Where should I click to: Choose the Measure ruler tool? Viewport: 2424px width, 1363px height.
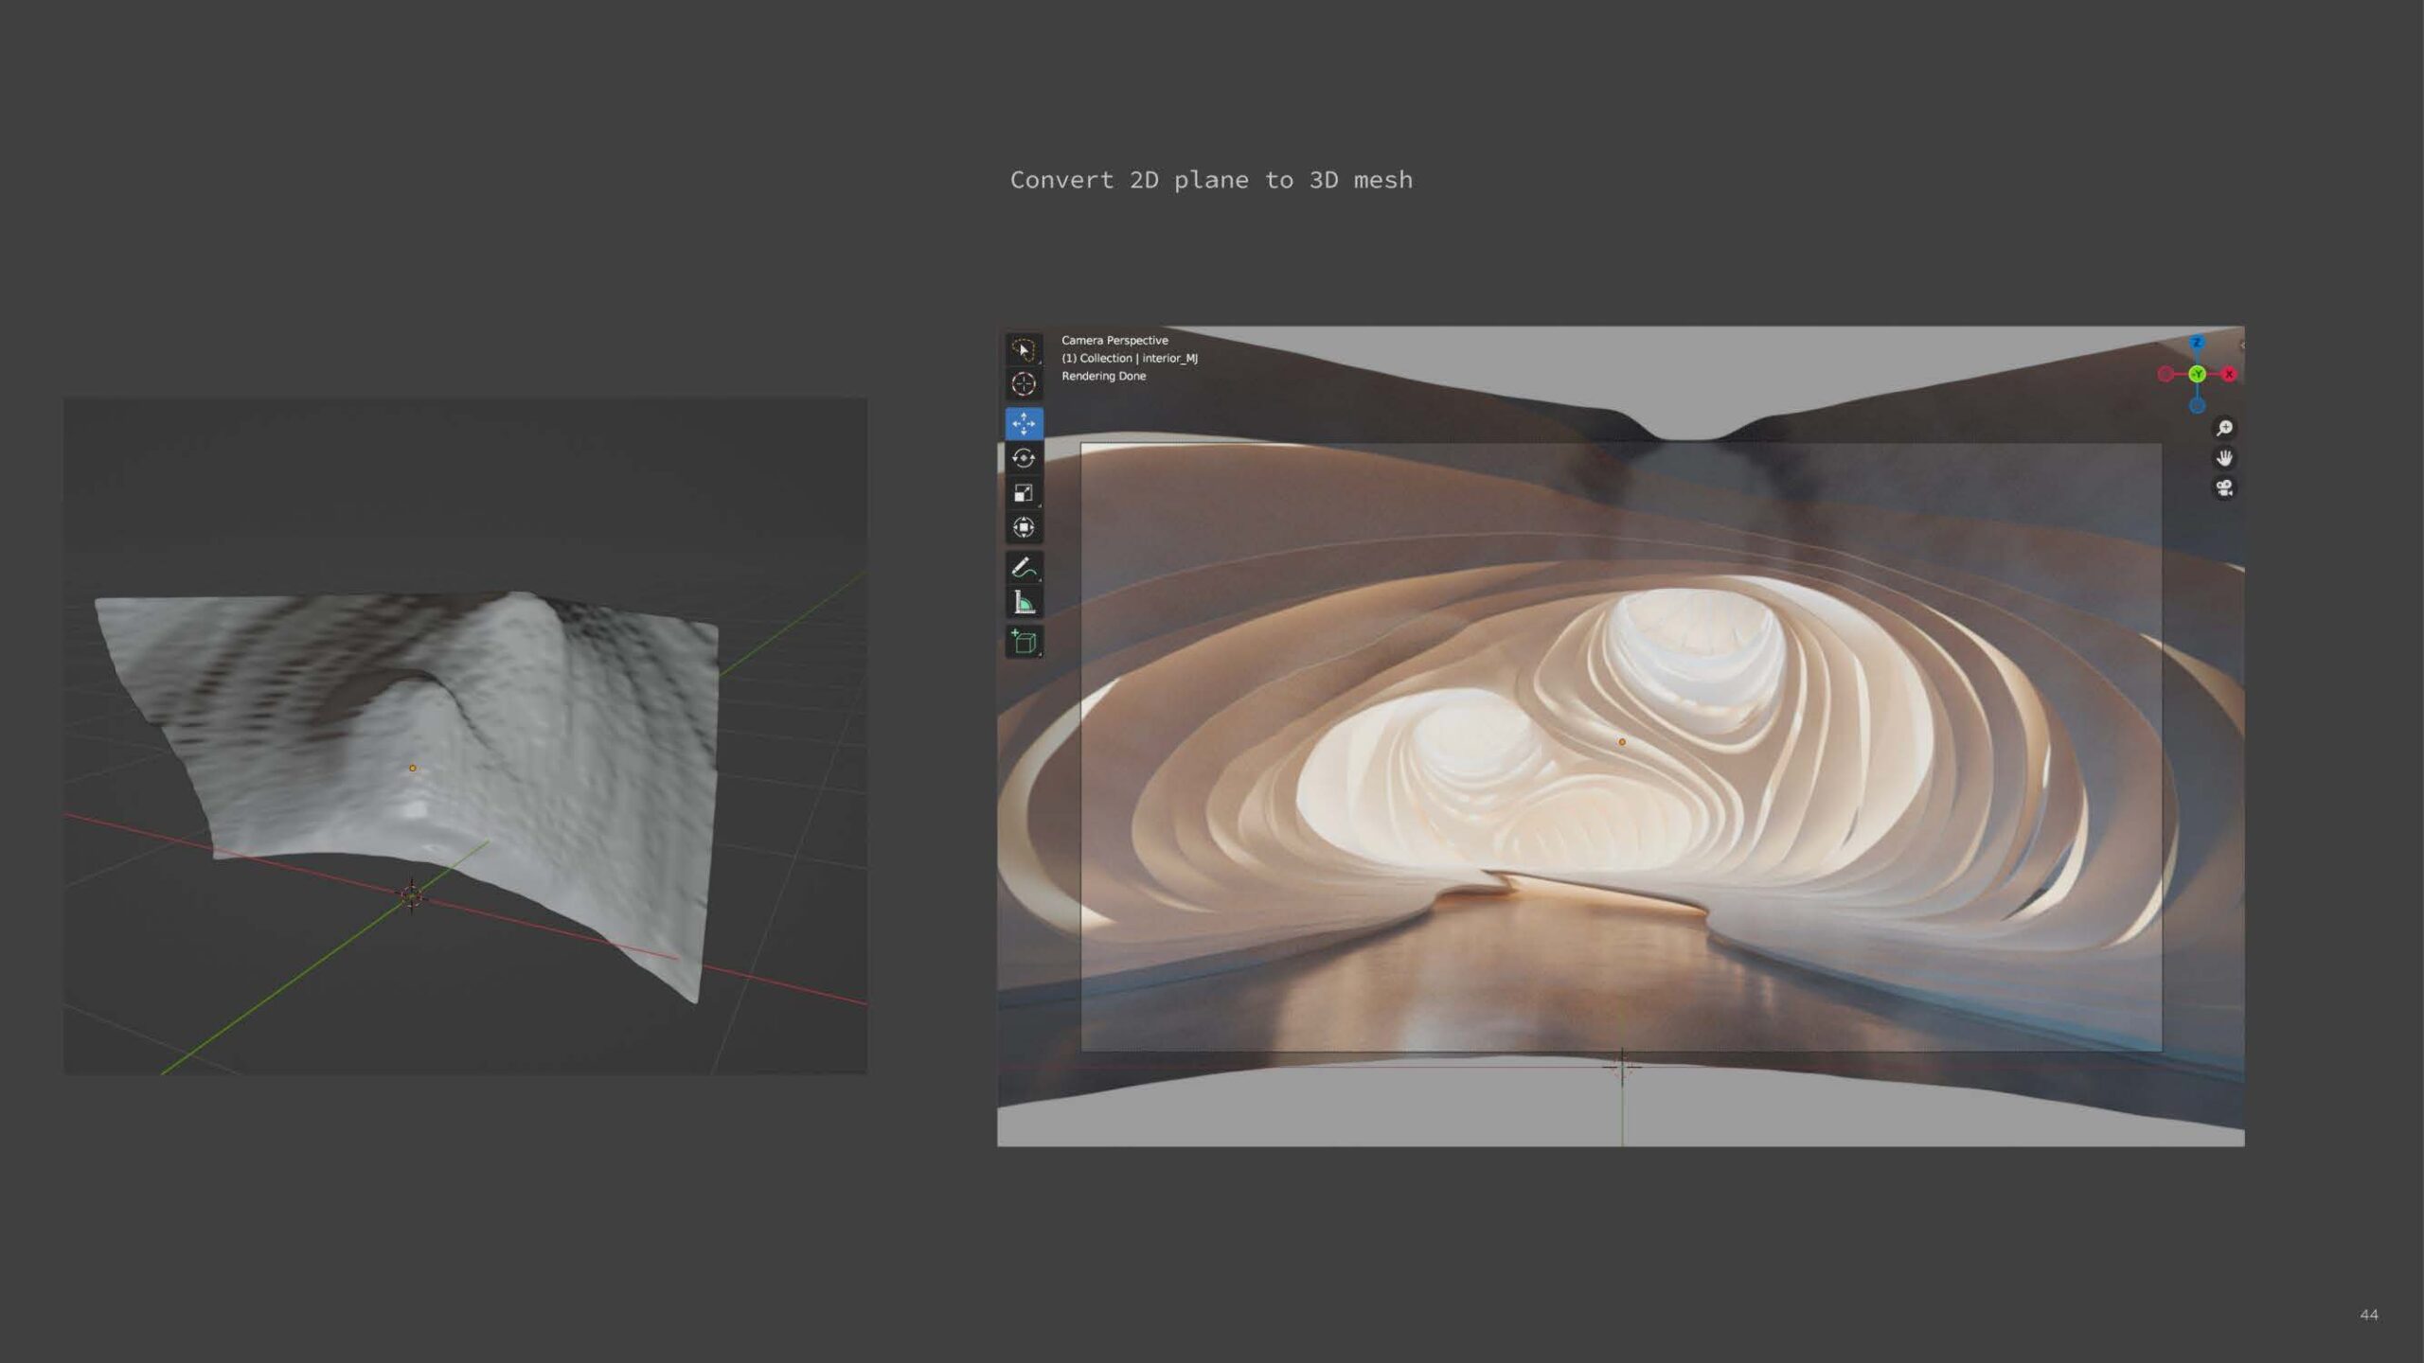click(1024, 602)
